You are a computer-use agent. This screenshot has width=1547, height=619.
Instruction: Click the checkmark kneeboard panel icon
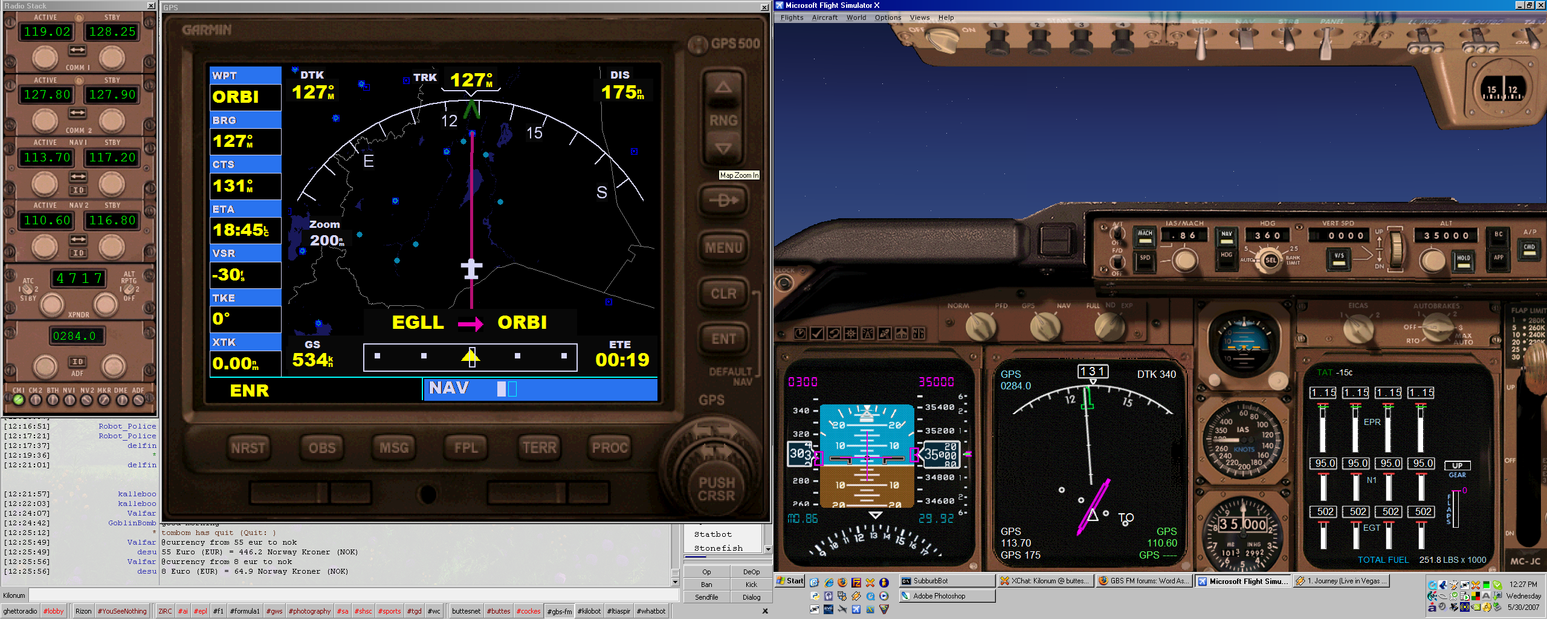coord(816,333)
